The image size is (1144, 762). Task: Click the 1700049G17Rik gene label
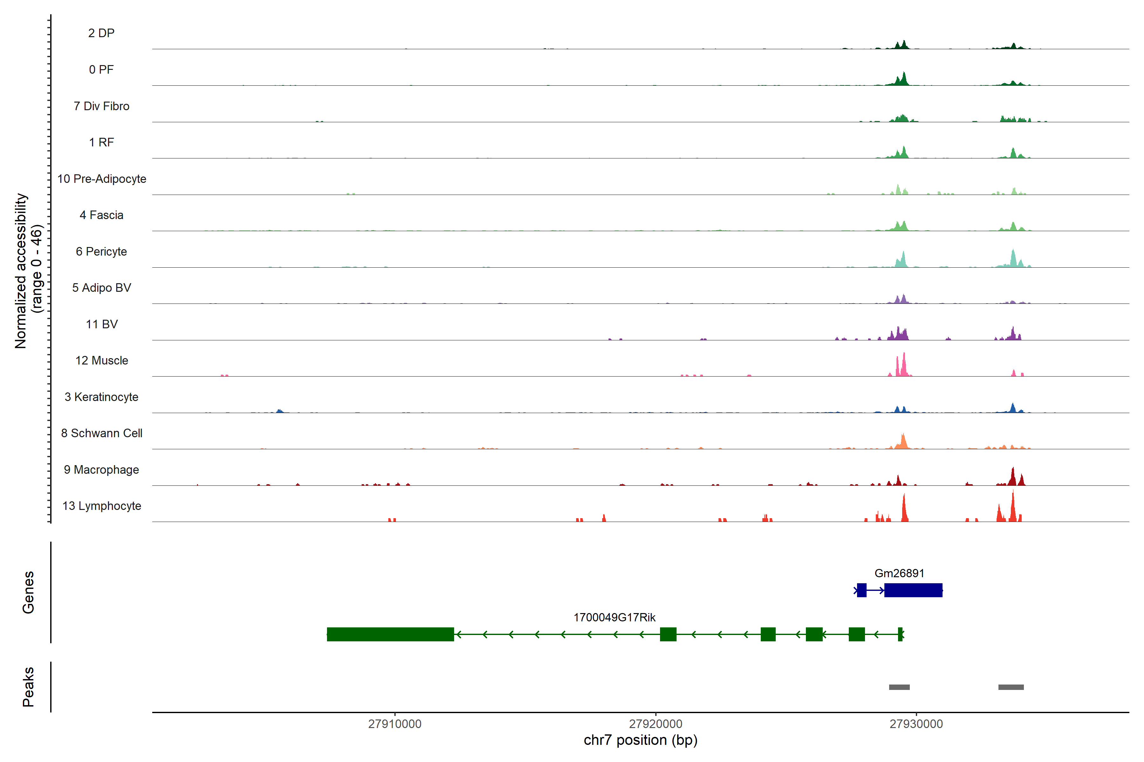click(614, 618)
